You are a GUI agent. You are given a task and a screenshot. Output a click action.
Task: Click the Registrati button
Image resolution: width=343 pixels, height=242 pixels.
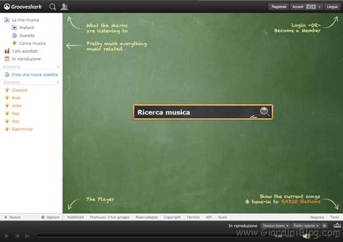coord(279,7)
